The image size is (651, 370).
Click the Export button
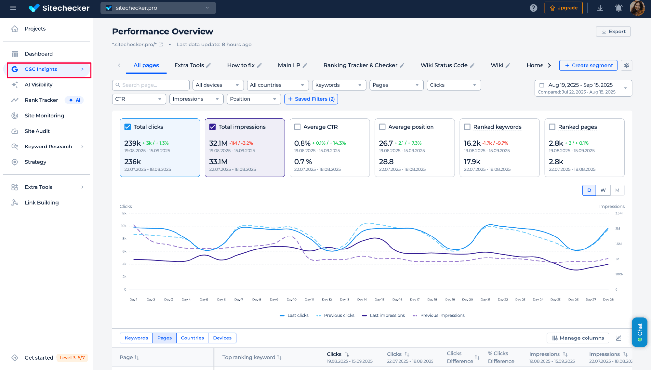[613, 32]
